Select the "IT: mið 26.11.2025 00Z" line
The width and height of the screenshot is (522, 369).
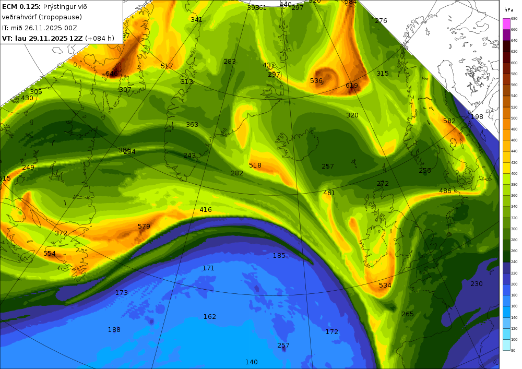[x=39, y=28]
